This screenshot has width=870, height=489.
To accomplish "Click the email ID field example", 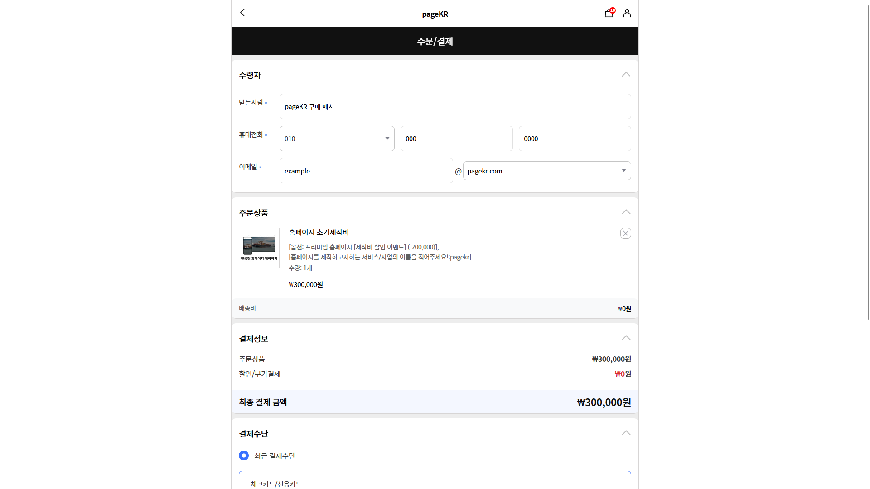I will [366, 171].
